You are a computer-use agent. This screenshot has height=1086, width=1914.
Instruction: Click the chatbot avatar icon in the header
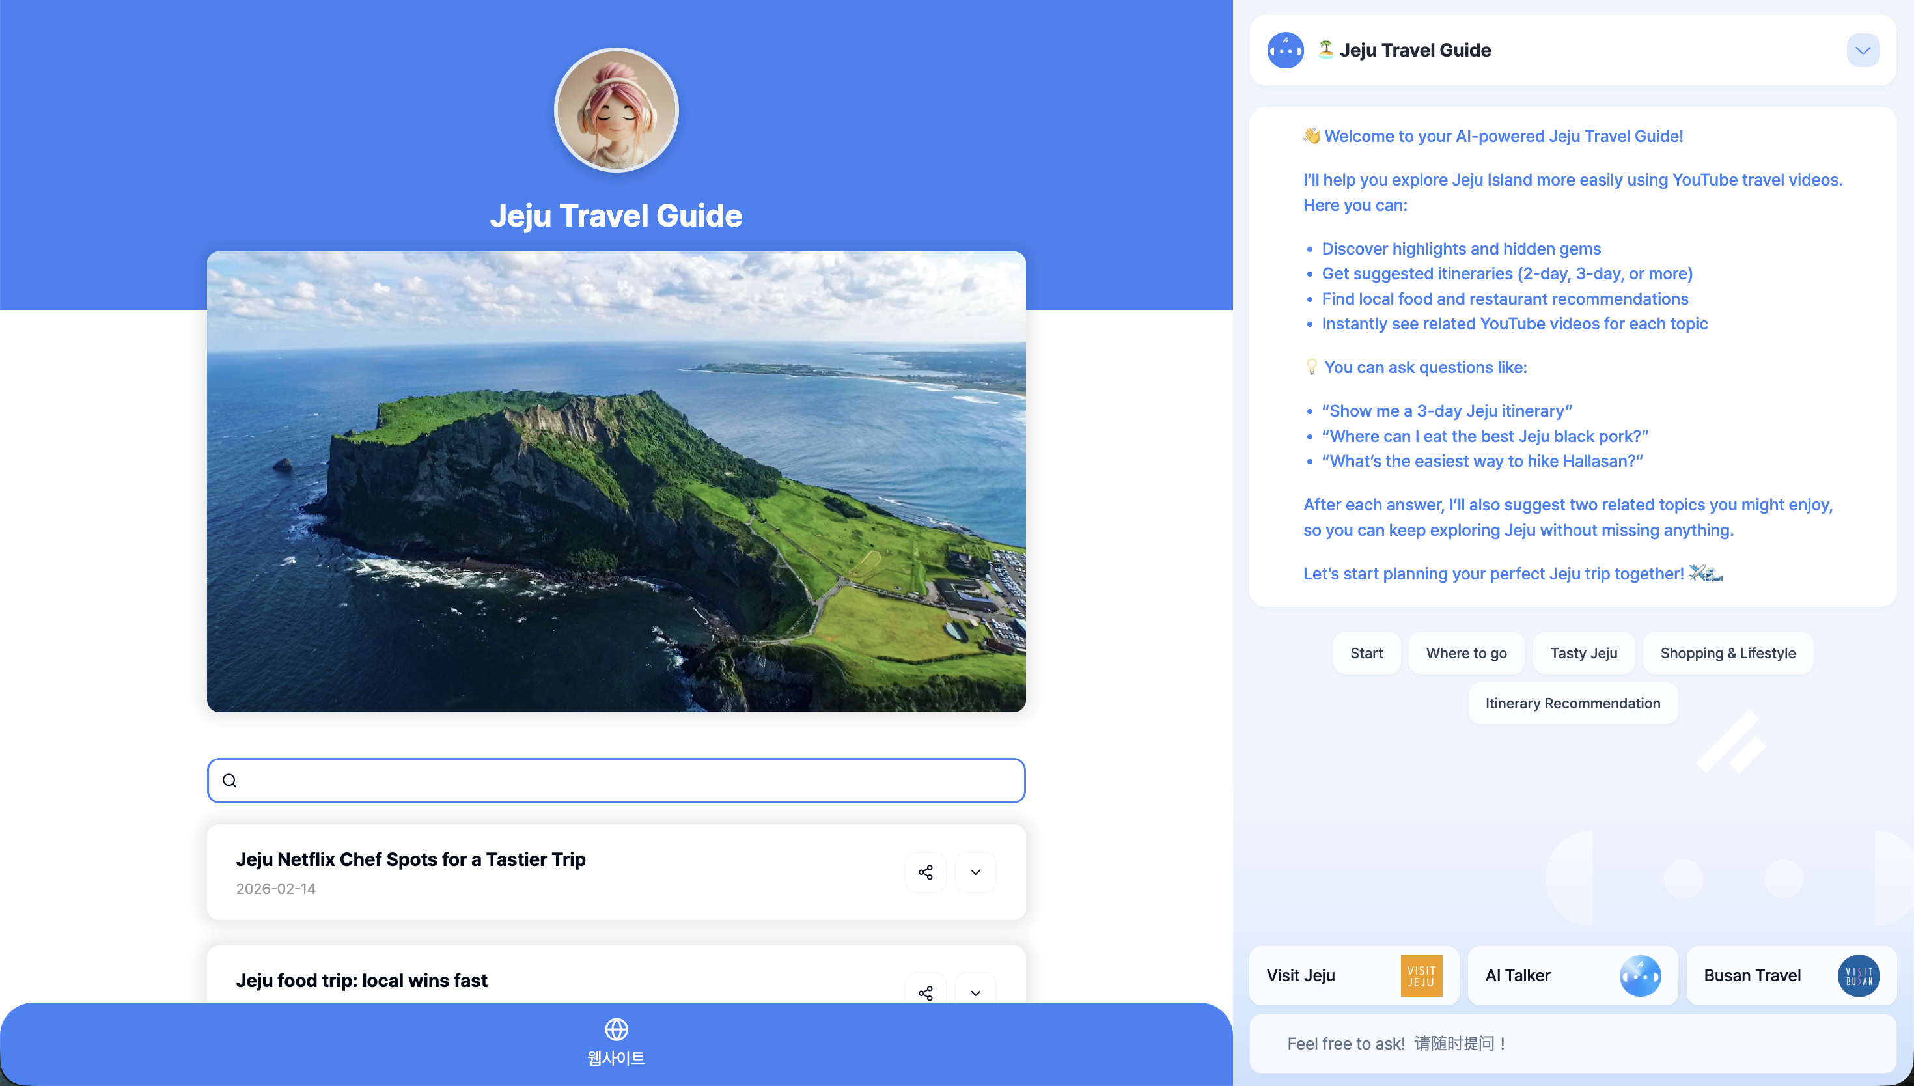click(1286, 50)
